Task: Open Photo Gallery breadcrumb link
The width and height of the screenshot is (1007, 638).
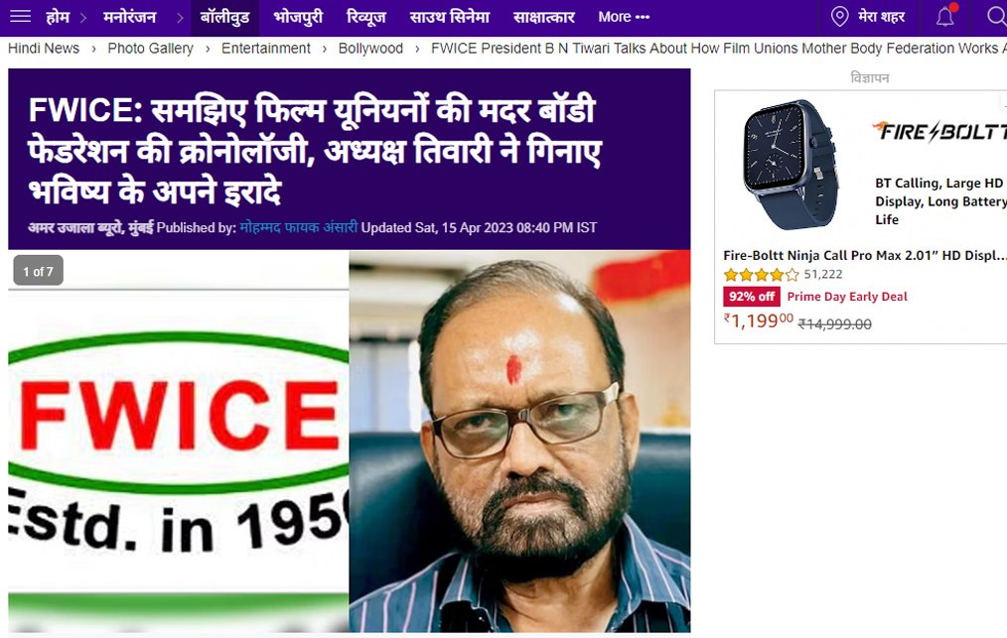Action: pos(150,49)
